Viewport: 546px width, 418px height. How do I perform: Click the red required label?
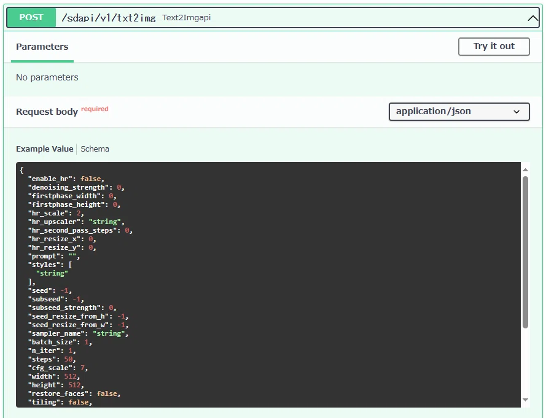95,109
